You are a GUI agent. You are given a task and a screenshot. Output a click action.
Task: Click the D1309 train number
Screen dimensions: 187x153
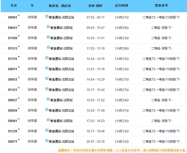pyautogui.click(x=13, y=38)
